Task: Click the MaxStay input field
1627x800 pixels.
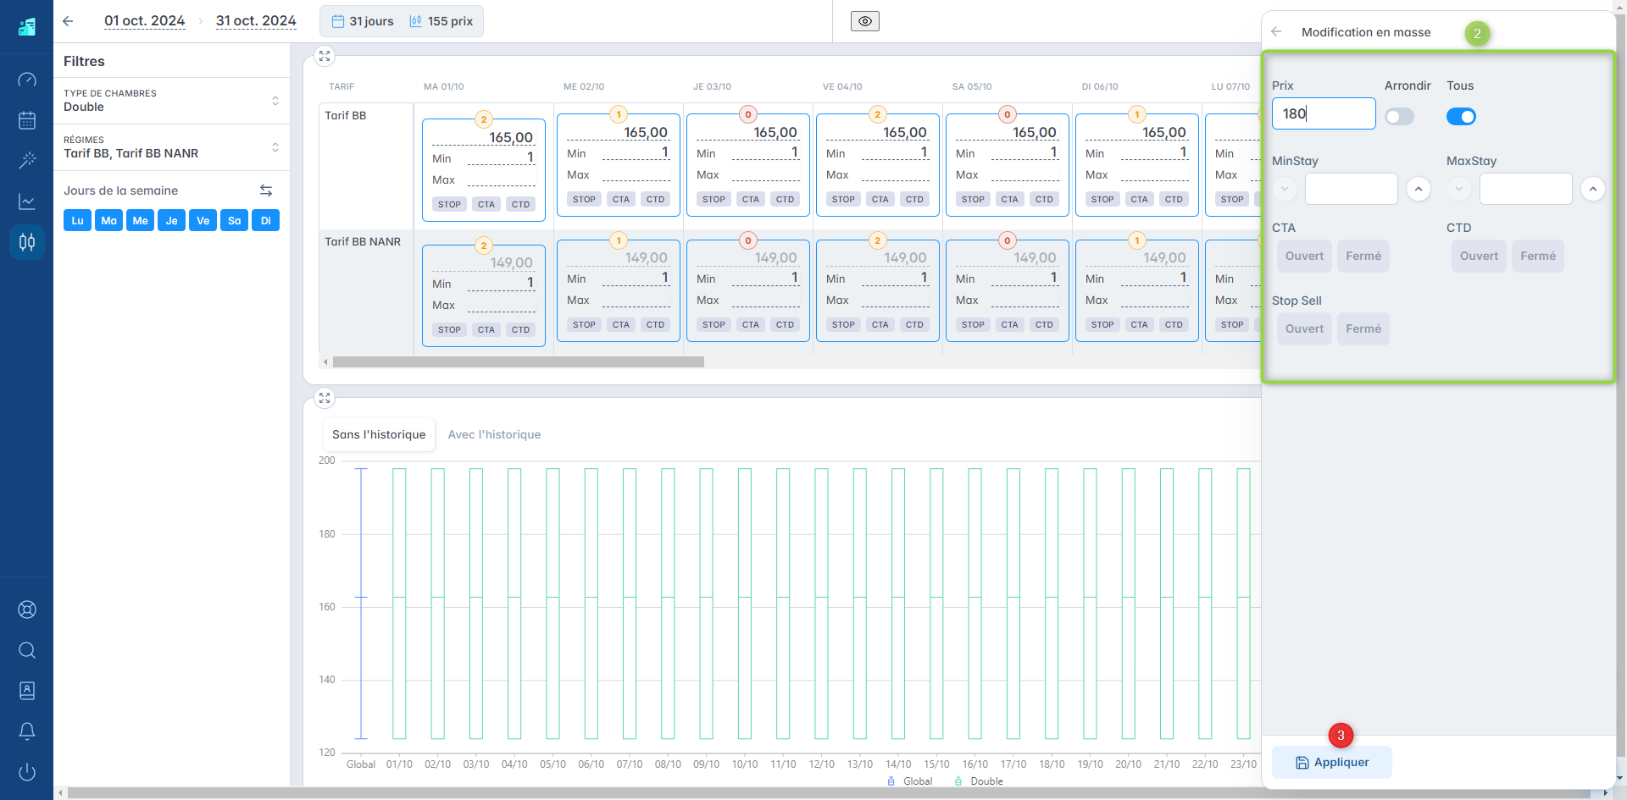Action: (1526, 189)
